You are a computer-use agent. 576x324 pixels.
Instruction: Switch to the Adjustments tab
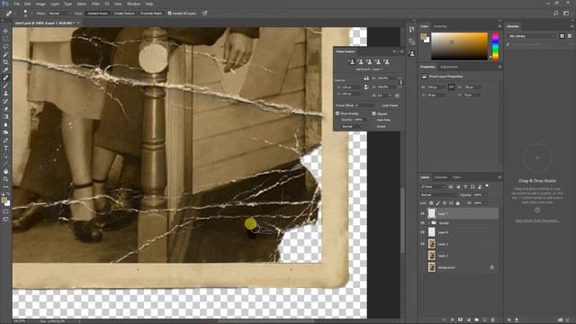449,67
